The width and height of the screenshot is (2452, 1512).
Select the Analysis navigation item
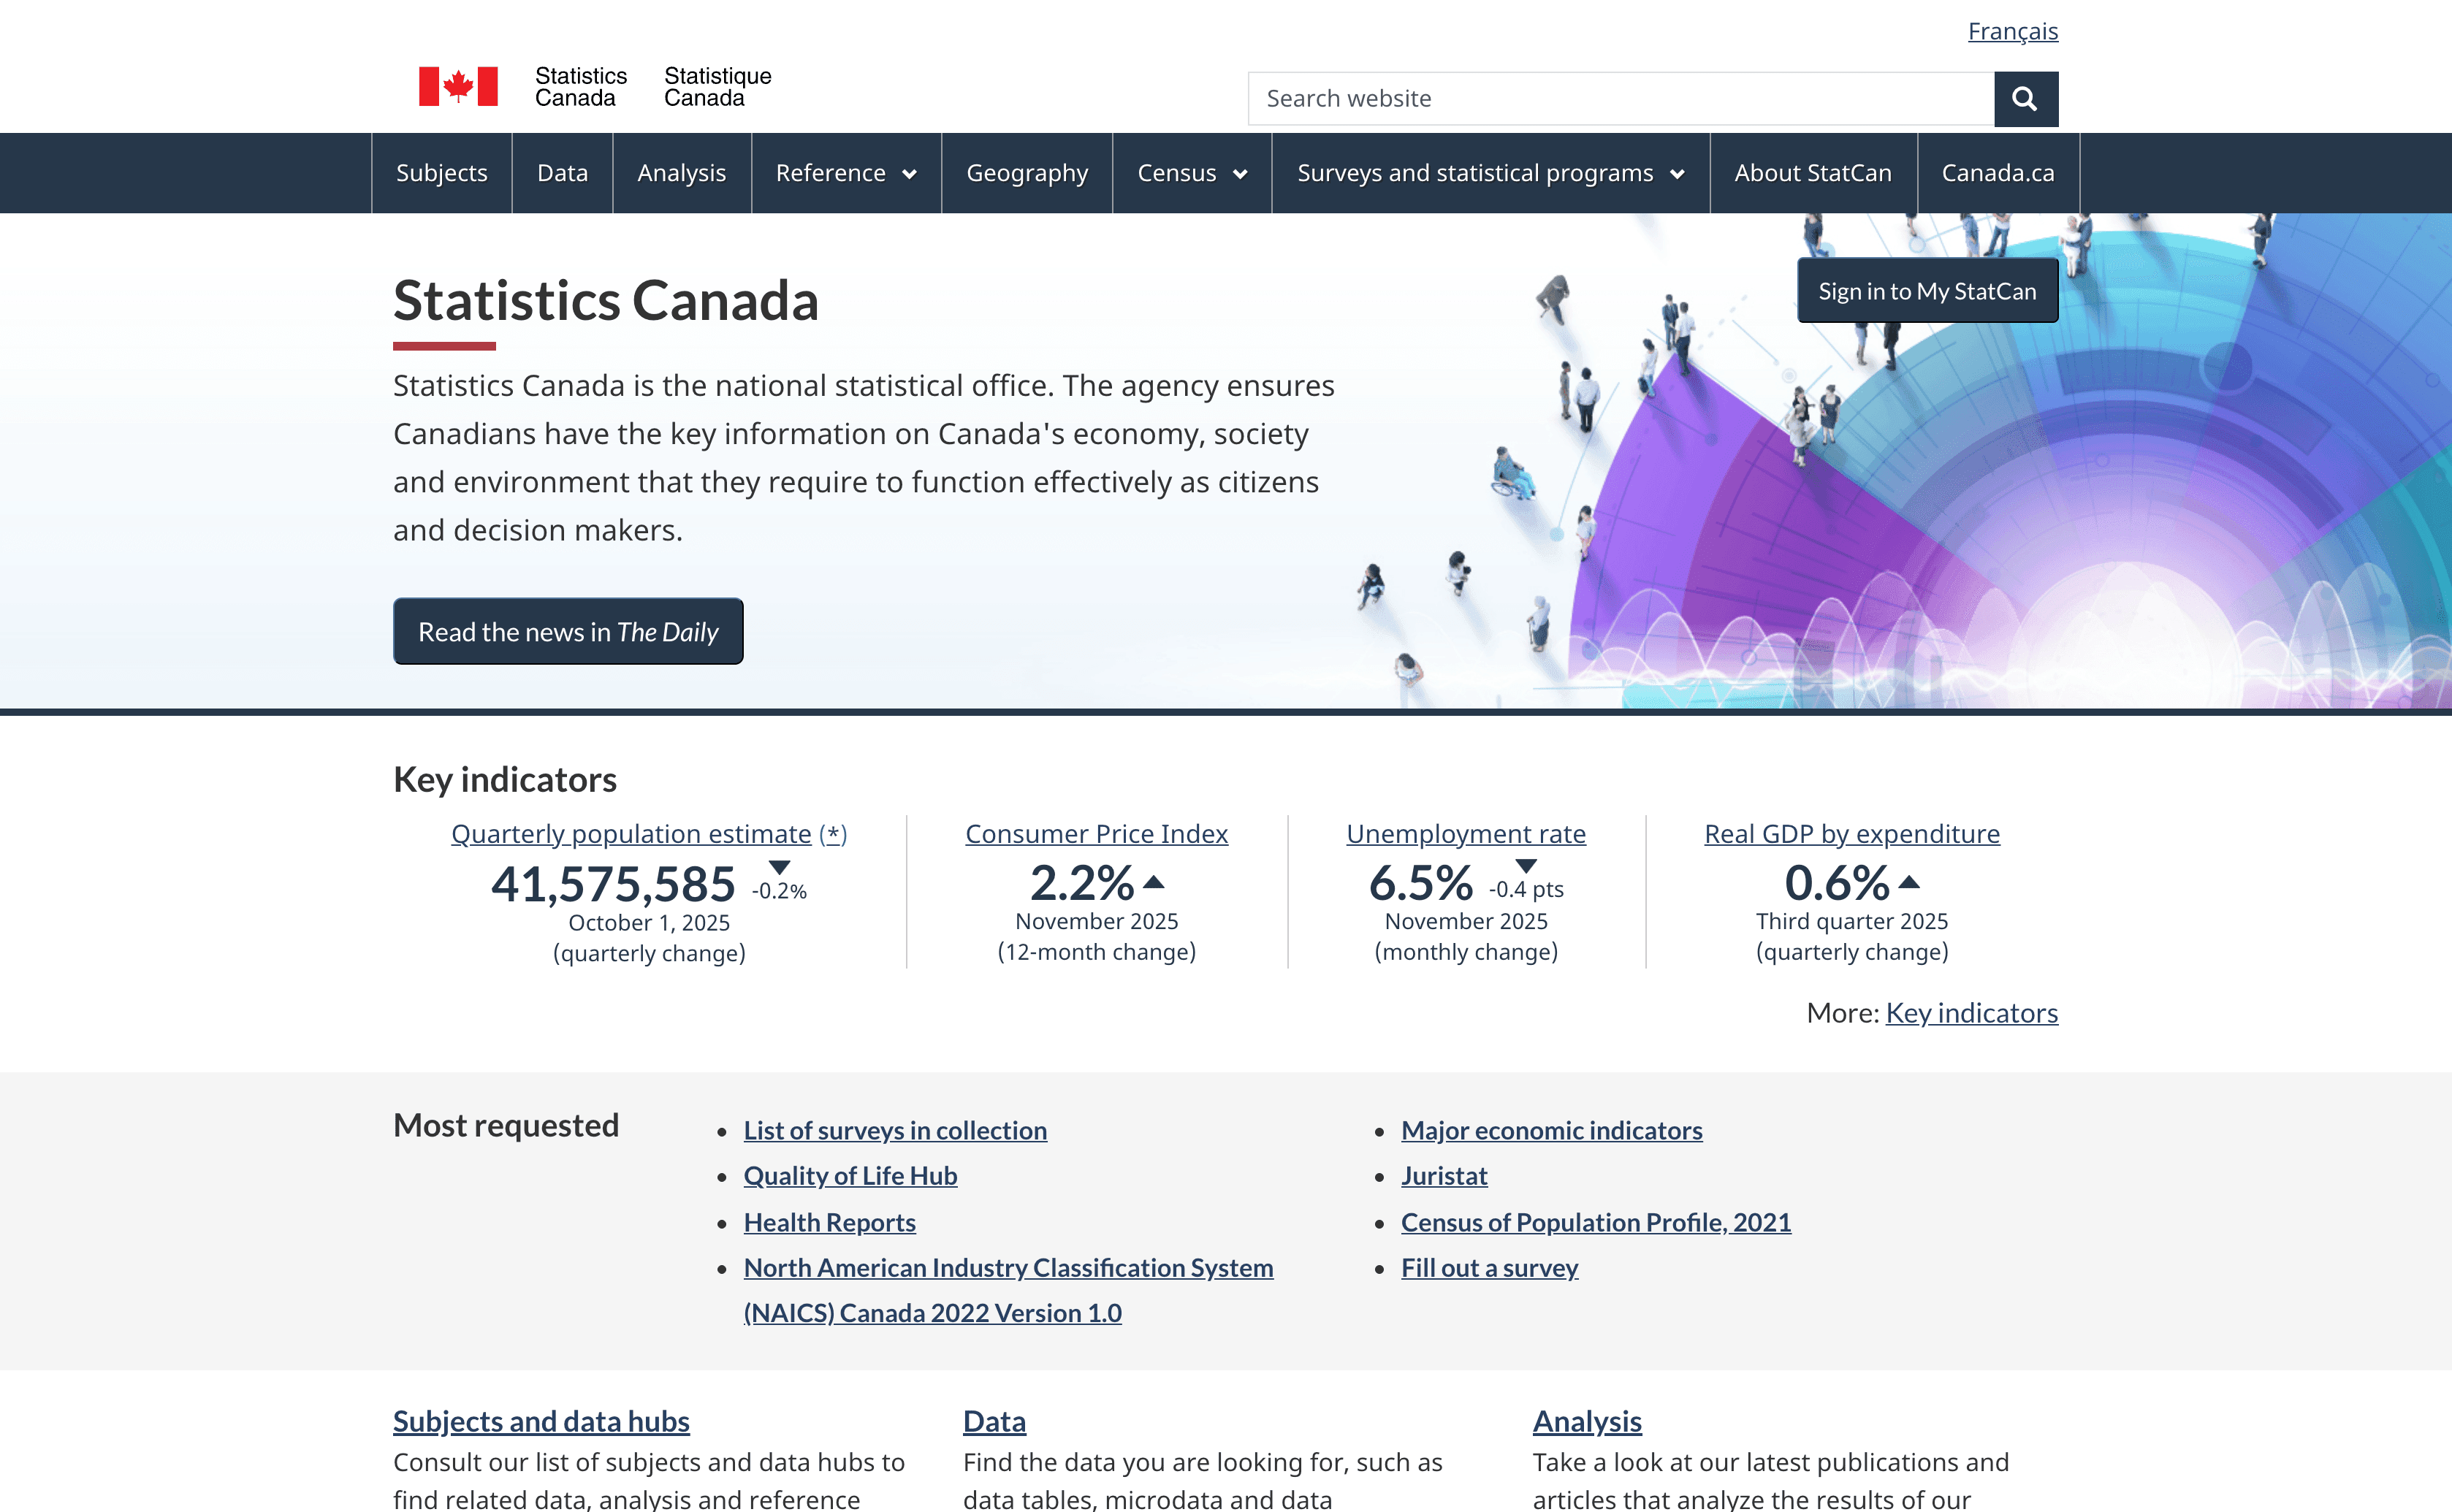pos(681,173)
